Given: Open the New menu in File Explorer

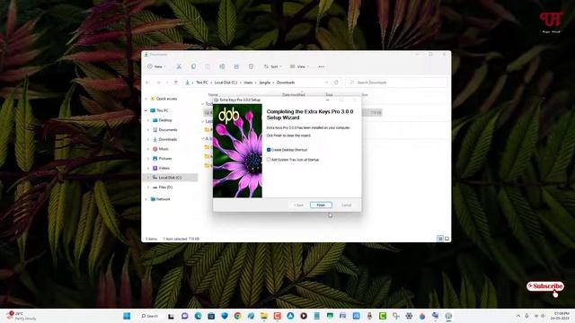Looking at the screenshot, I should click(x=156, y=66).
